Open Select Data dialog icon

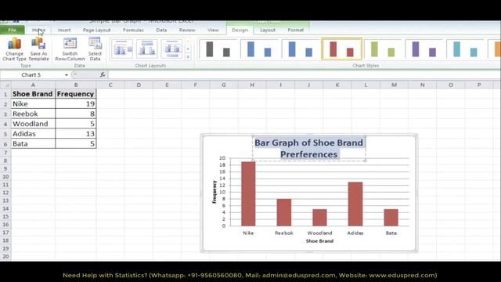(x=95, y=49)
